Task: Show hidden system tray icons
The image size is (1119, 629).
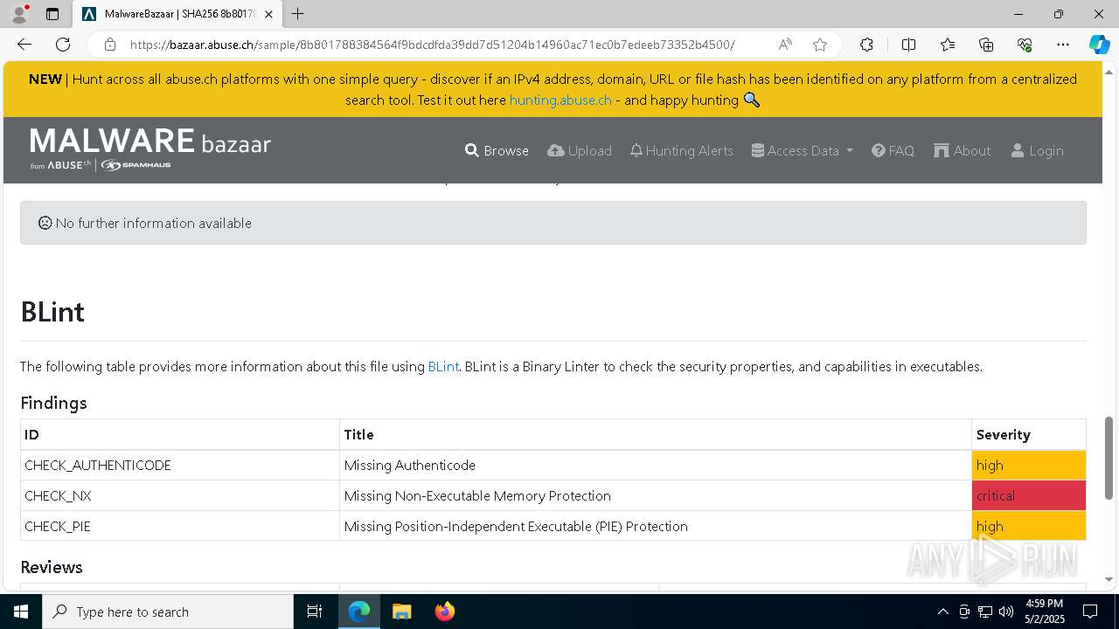Action: click(x=942, y=612)
